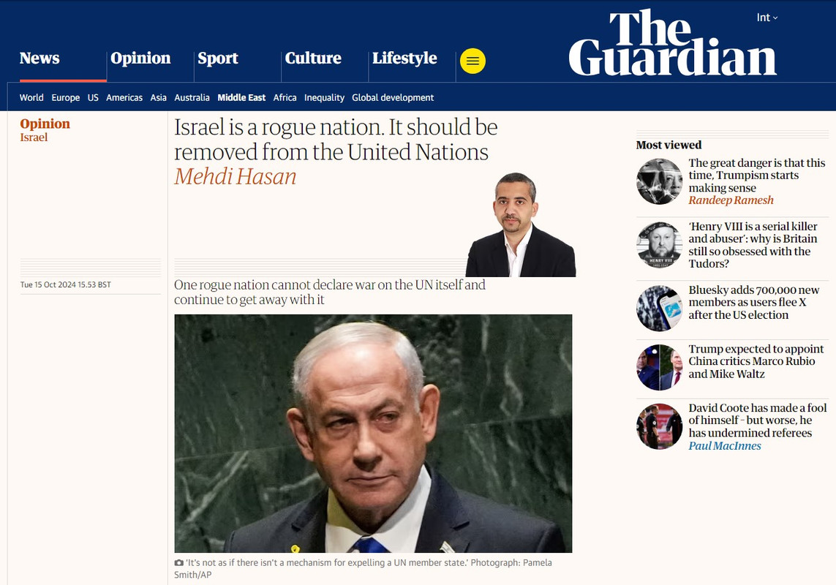The height and width of the screenshot is (585, 836).
Task: Open the Bluesky article thumbnail image
Action: (659, 309)
